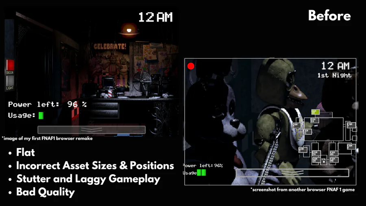The image size is (366, 206).
Task: Click the 'Usage:' label in office view
Action: (x=22, y=115)
